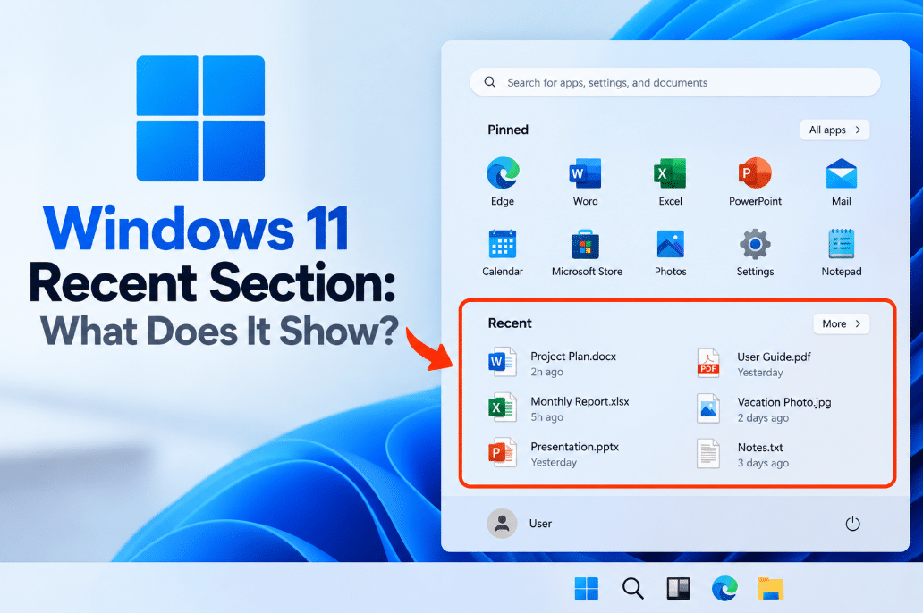Viewport: 923px width, 613px height.
Task: Click the Microsoft Store label text
Action: [x=587, y=272]
